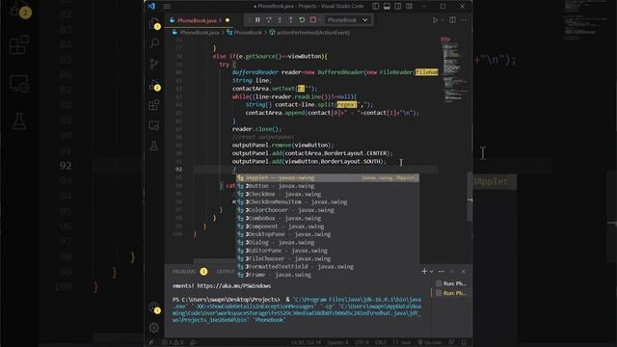Image resolution: width=617 pixels, height=347 pixels.
Task: Click line number 92 in gutter
Action: (x=179, y=170)
